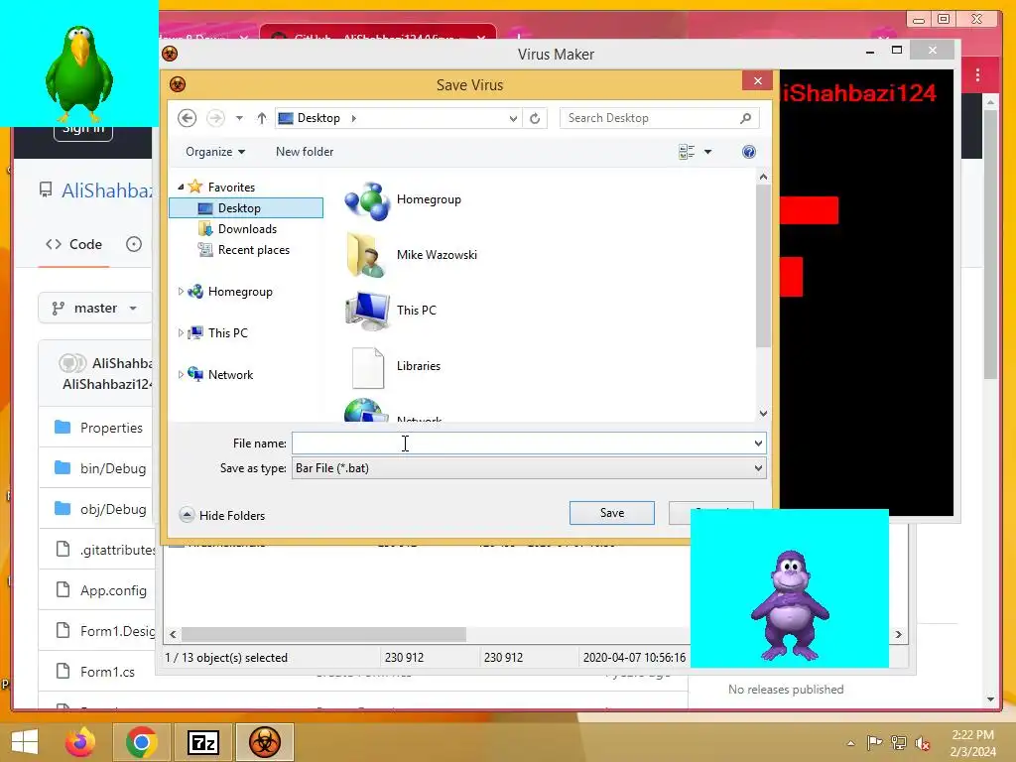Viewport: 1016px width, 762px height.
Task: Click the green parrot BonziBuddy character
Action: point(79,73)
